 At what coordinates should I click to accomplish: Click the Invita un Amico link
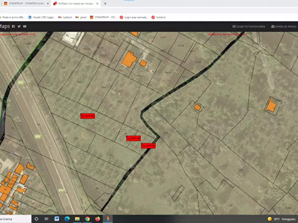pos(284,26)
